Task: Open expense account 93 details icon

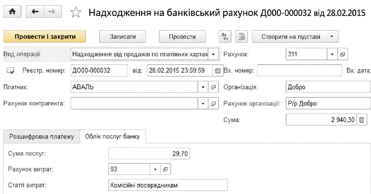Action: (165, 169)
